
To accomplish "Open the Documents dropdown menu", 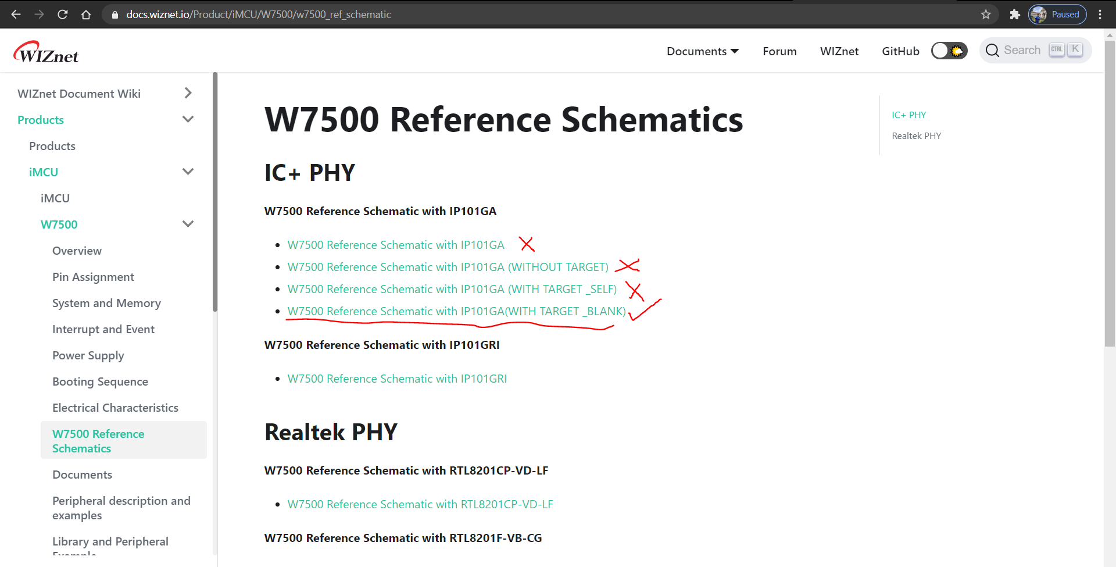I will 703,51.
